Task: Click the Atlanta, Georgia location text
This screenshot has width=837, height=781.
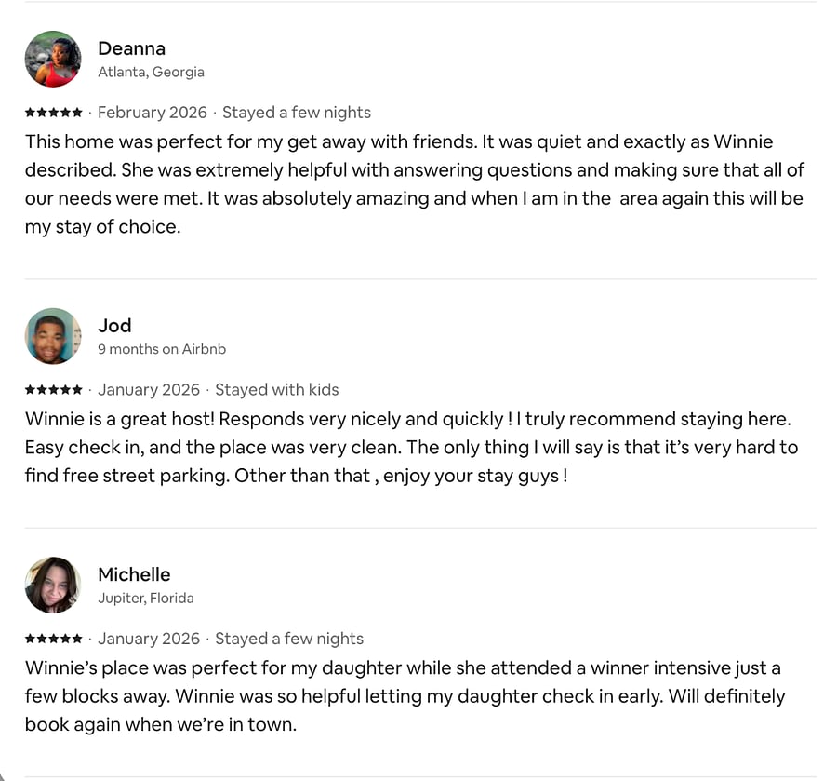Action: [151, 72]
